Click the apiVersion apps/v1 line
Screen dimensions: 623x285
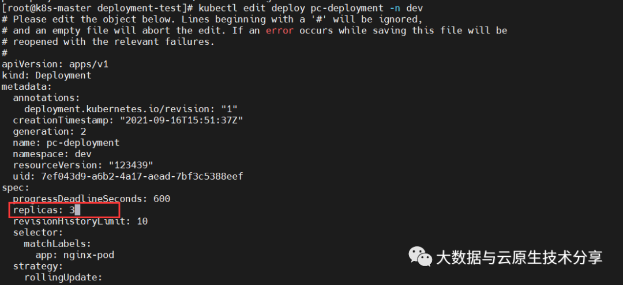[55, 64]
